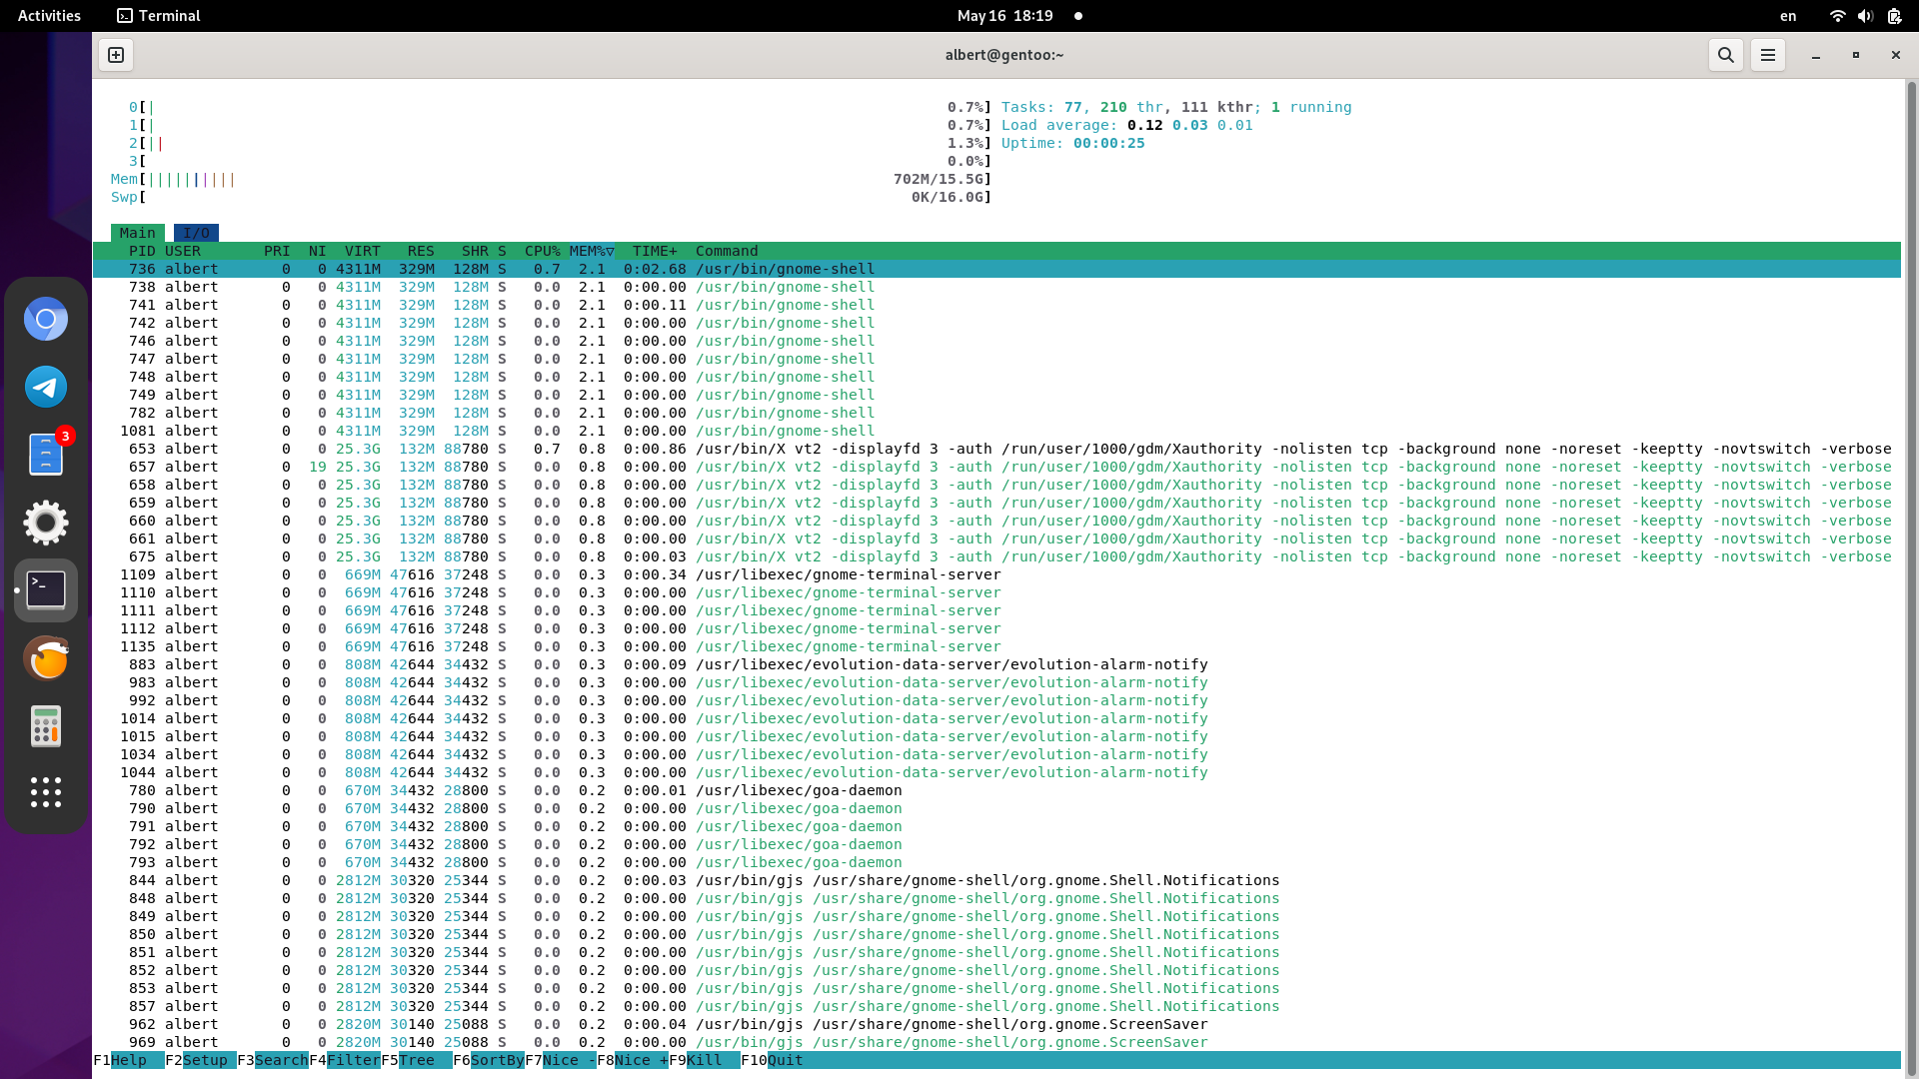Click F1 Help in the function bar
The height and width of the screenshot is (1079, 1919).
pyautogui.click(x=129, y=1060)
